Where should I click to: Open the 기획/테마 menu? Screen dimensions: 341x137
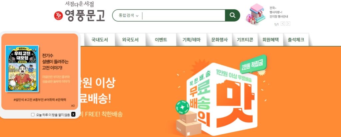point(191,40)
